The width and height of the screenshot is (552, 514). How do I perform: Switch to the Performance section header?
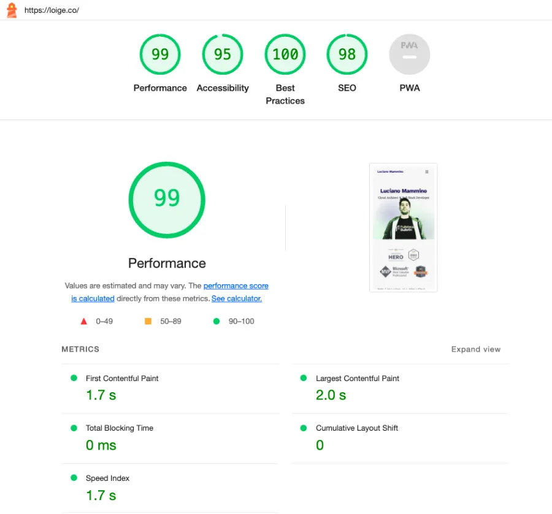167,263
